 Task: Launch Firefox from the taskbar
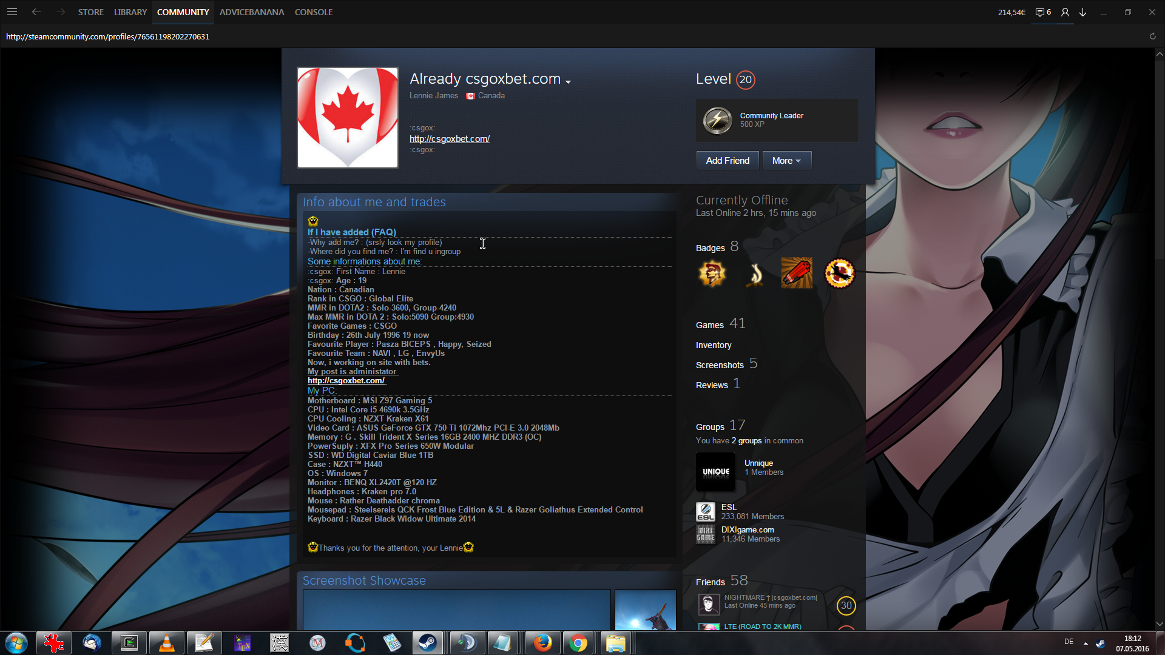(x=542, y=643)
